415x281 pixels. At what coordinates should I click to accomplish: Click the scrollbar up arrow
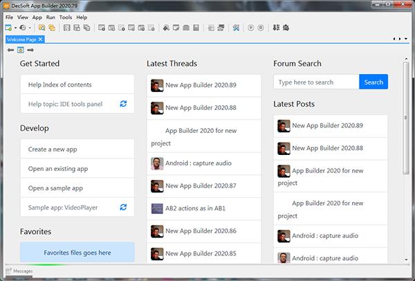pos(406,59)
